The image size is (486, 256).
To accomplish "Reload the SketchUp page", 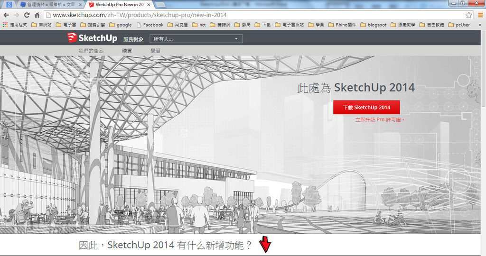I will [x=27, y=15].
